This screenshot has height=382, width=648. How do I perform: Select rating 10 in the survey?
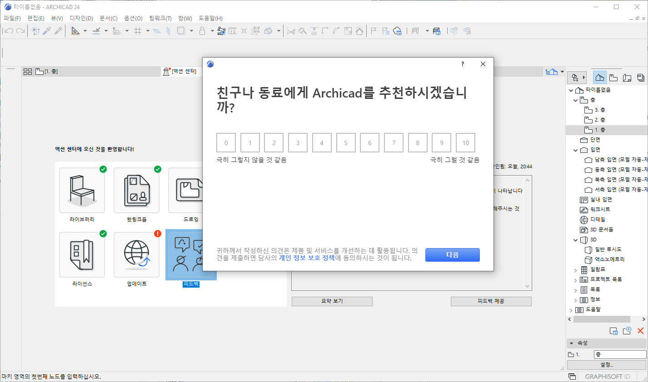tap(465, 143)
